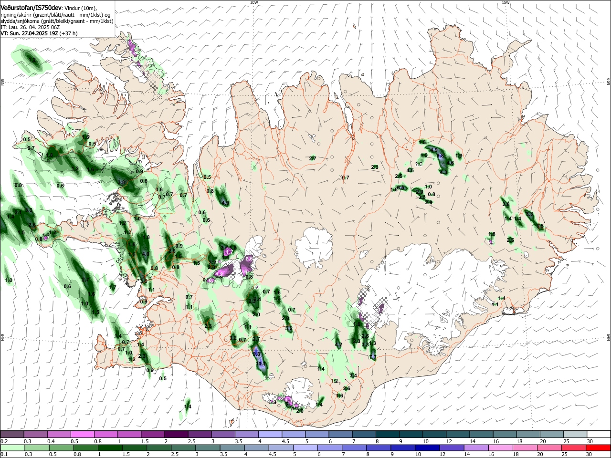The height and width of the screenshot is (458, 611).
Task: Click the "5.2" precipitation value on the map
Action: point(288,329)
